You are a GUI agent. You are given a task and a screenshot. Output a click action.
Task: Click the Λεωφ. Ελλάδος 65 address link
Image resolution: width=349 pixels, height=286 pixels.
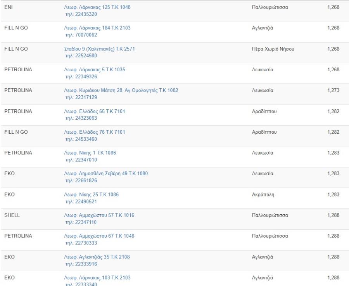click(95, 112)
